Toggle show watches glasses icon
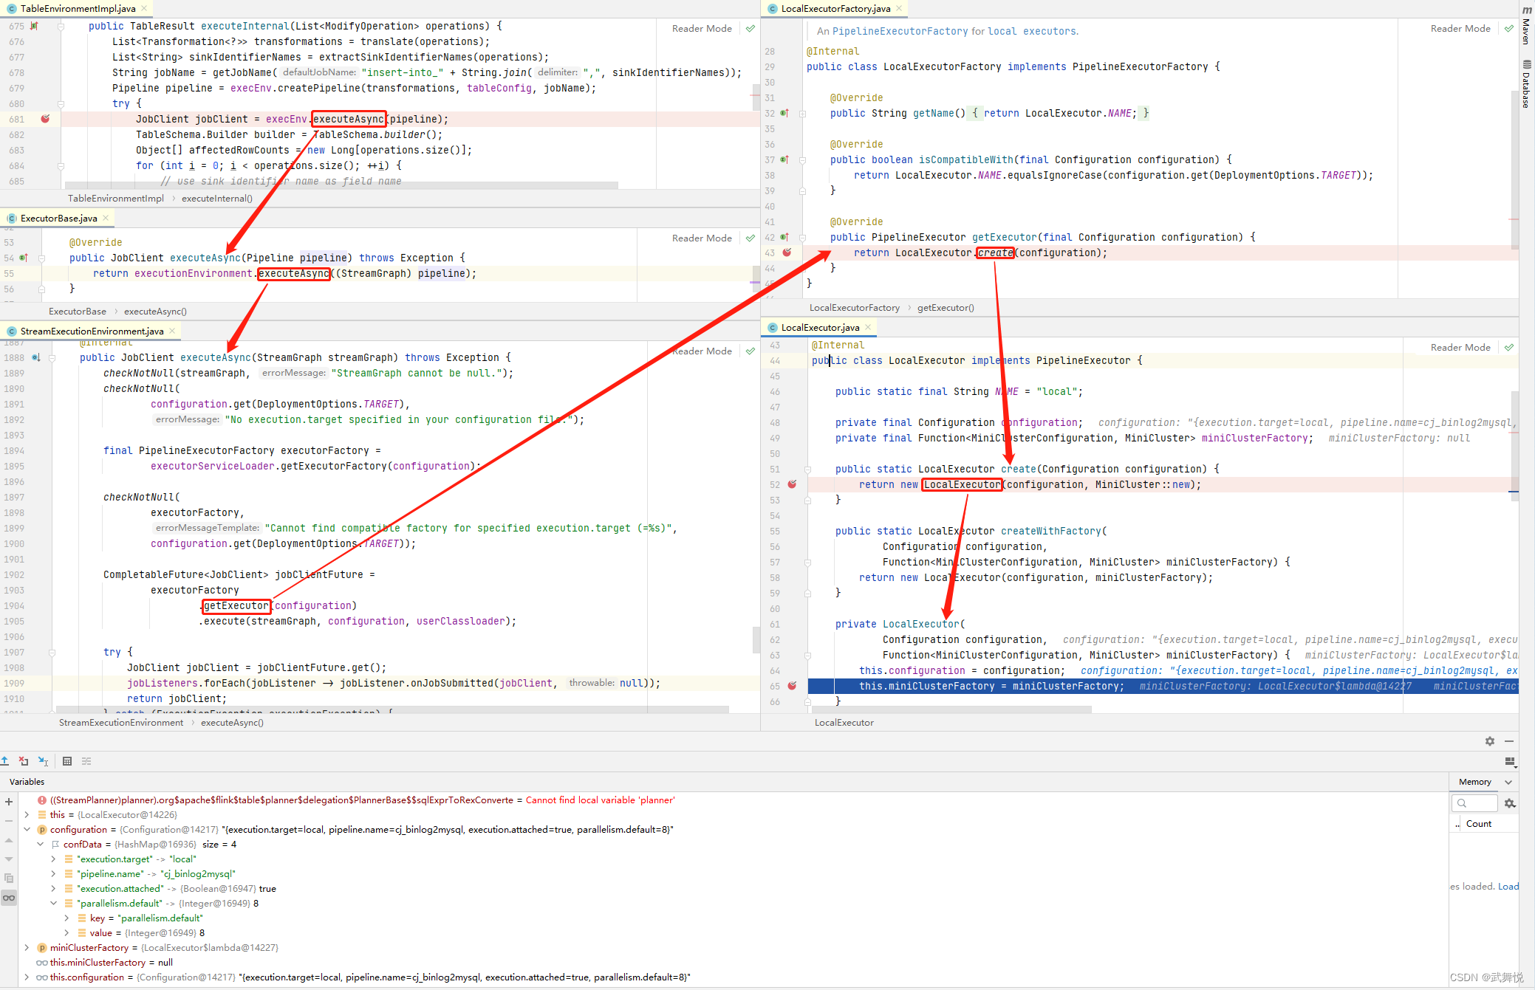1535x990 pixels. [9, 898]
